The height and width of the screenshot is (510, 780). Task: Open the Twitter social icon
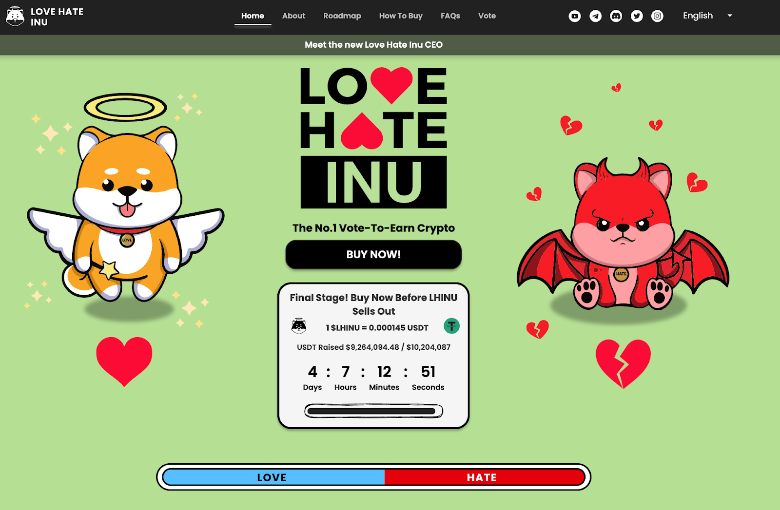[637, 16]
